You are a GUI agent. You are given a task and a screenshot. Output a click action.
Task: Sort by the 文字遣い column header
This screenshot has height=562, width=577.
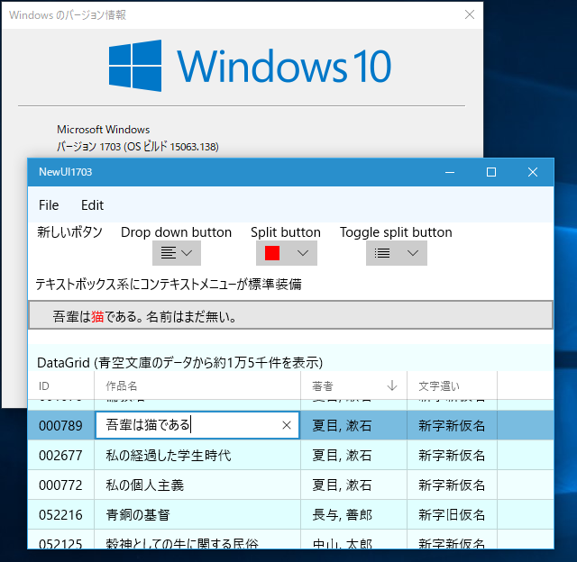(452, 386)
